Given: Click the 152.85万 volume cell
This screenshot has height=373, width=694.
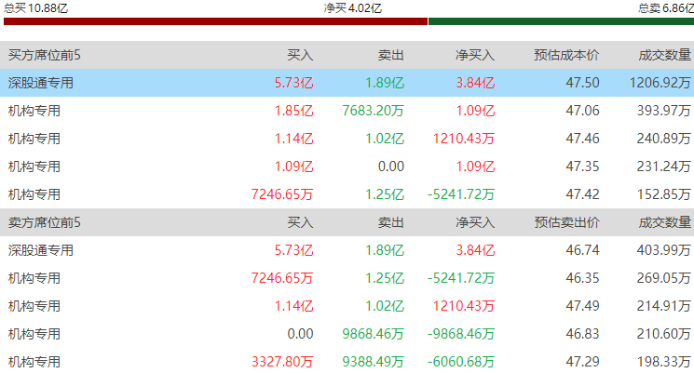Looking at the screenshot, I should pyautogui.click(x=664, y=194).
